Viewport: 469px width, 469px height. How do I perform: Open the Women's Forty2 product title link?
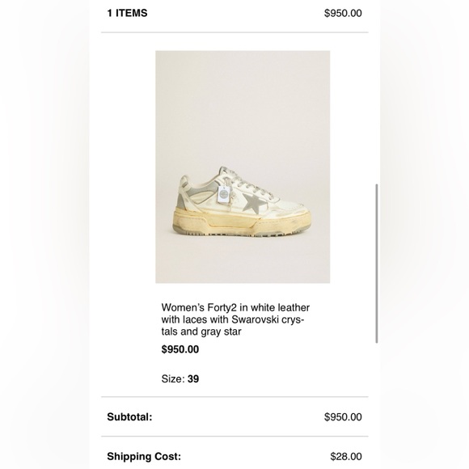235,319
